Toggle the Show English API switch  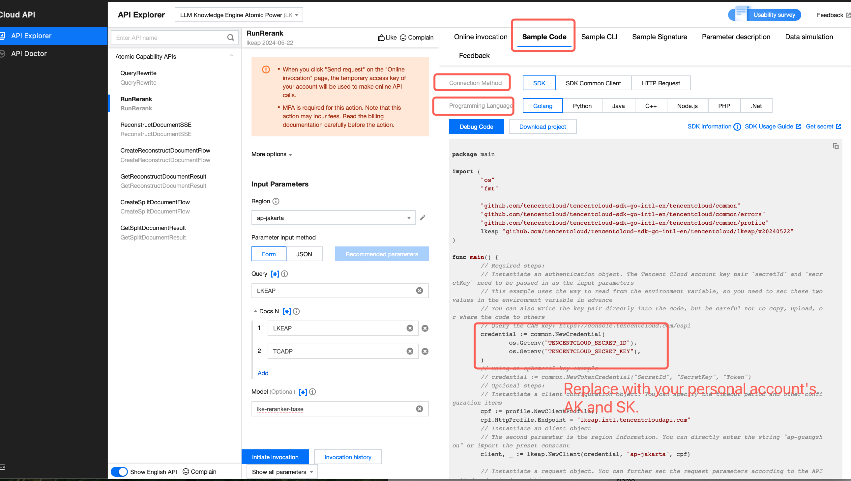pyautogui.click(x=119, y=471)
